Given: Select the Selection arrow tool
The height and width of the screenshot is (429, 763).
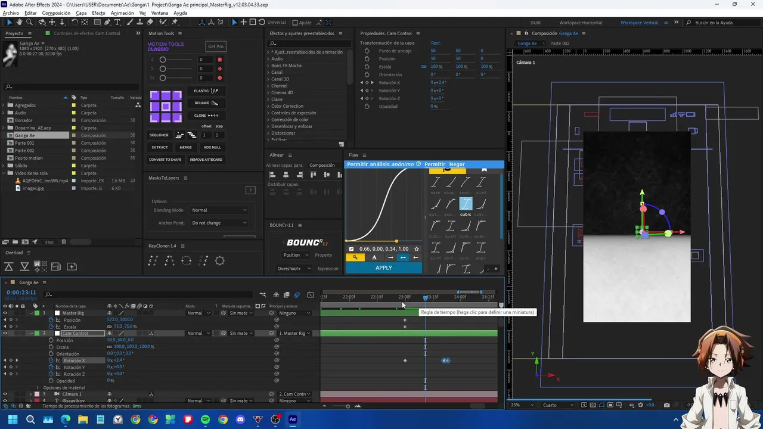Looking at the screenshot, I should [x=9, y=22].
